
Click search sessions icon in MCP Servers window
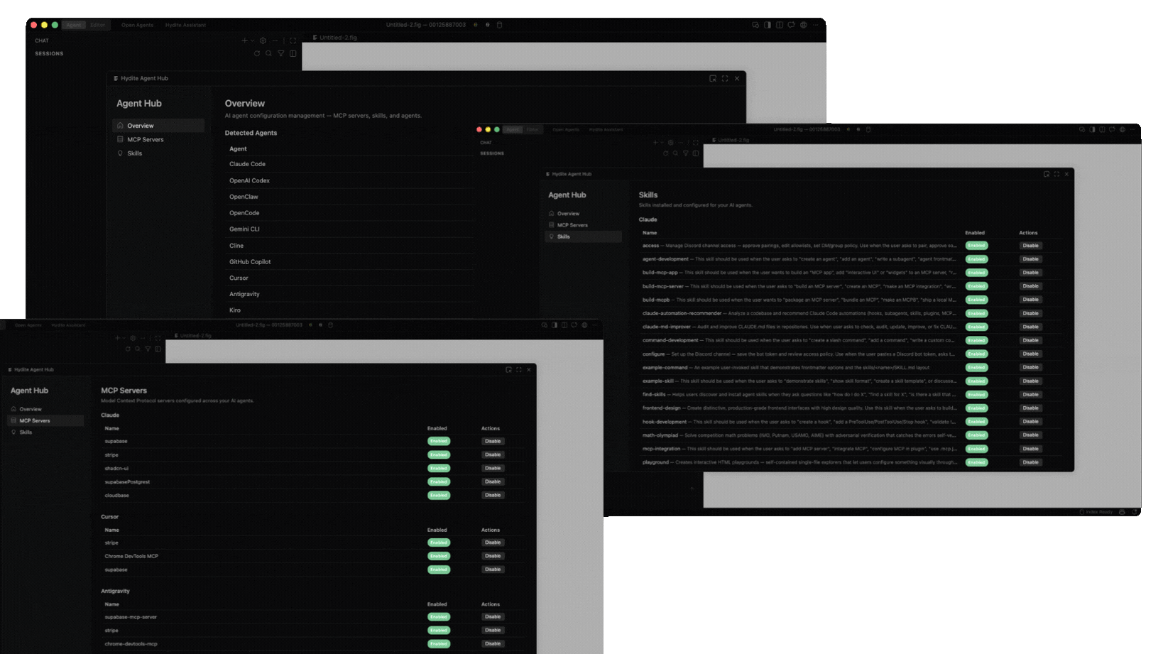coord(138,349)
